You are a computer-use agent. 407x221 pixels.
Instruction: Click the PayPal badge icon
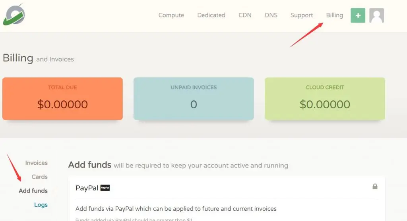105,188
